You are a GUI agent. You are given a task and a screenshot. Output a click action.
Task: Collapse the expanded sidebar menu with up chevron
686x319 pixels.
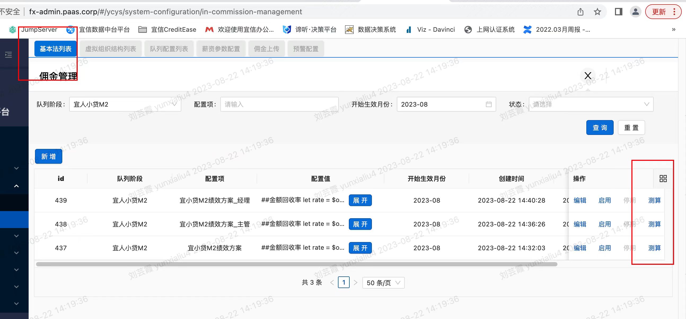pos(16,186)
